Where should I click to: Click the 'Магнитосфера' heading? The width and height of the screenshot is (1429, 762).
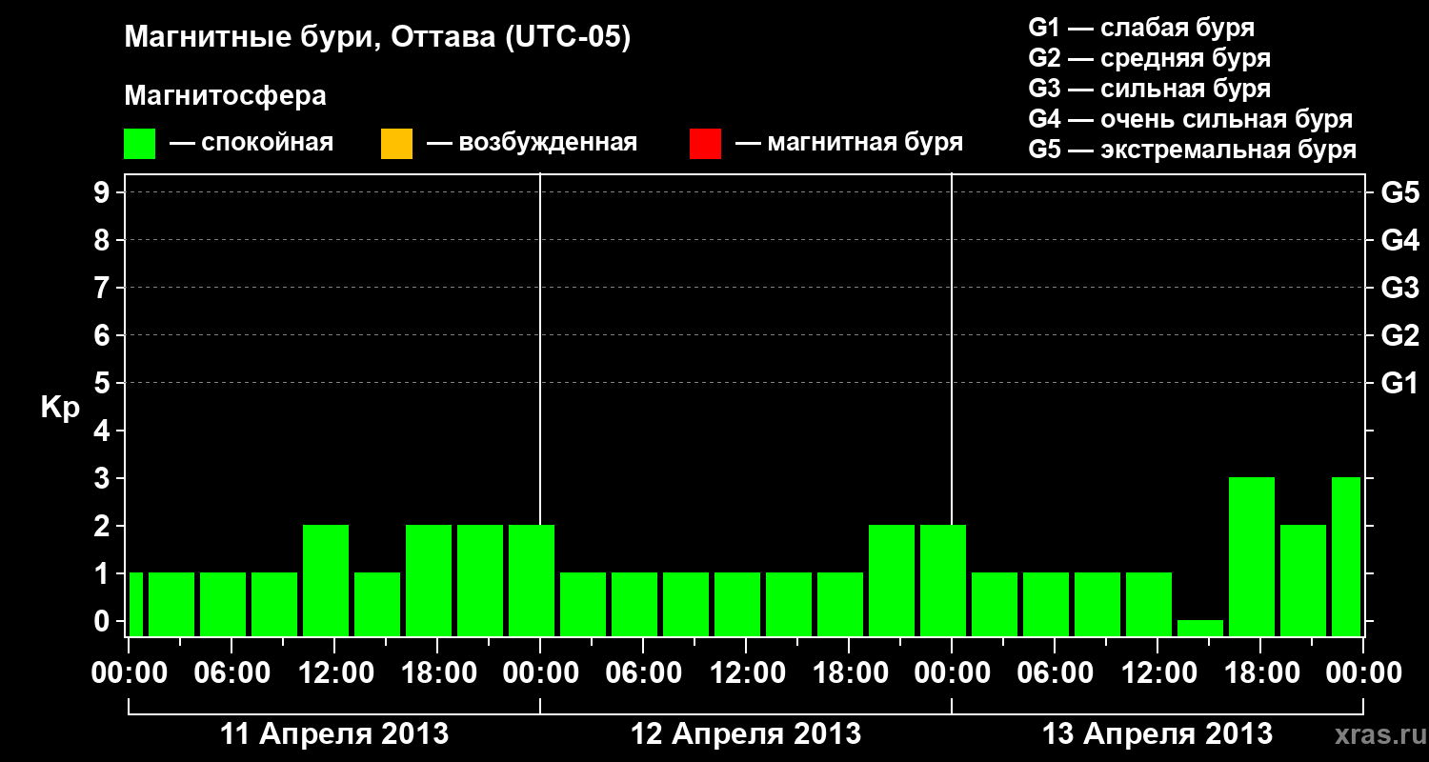pyautogui.click(x=225, y=96)
